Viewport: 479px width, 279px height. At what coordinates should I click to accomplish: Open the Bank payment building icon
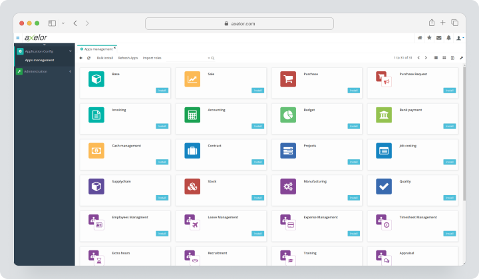[x=384, y=115]
